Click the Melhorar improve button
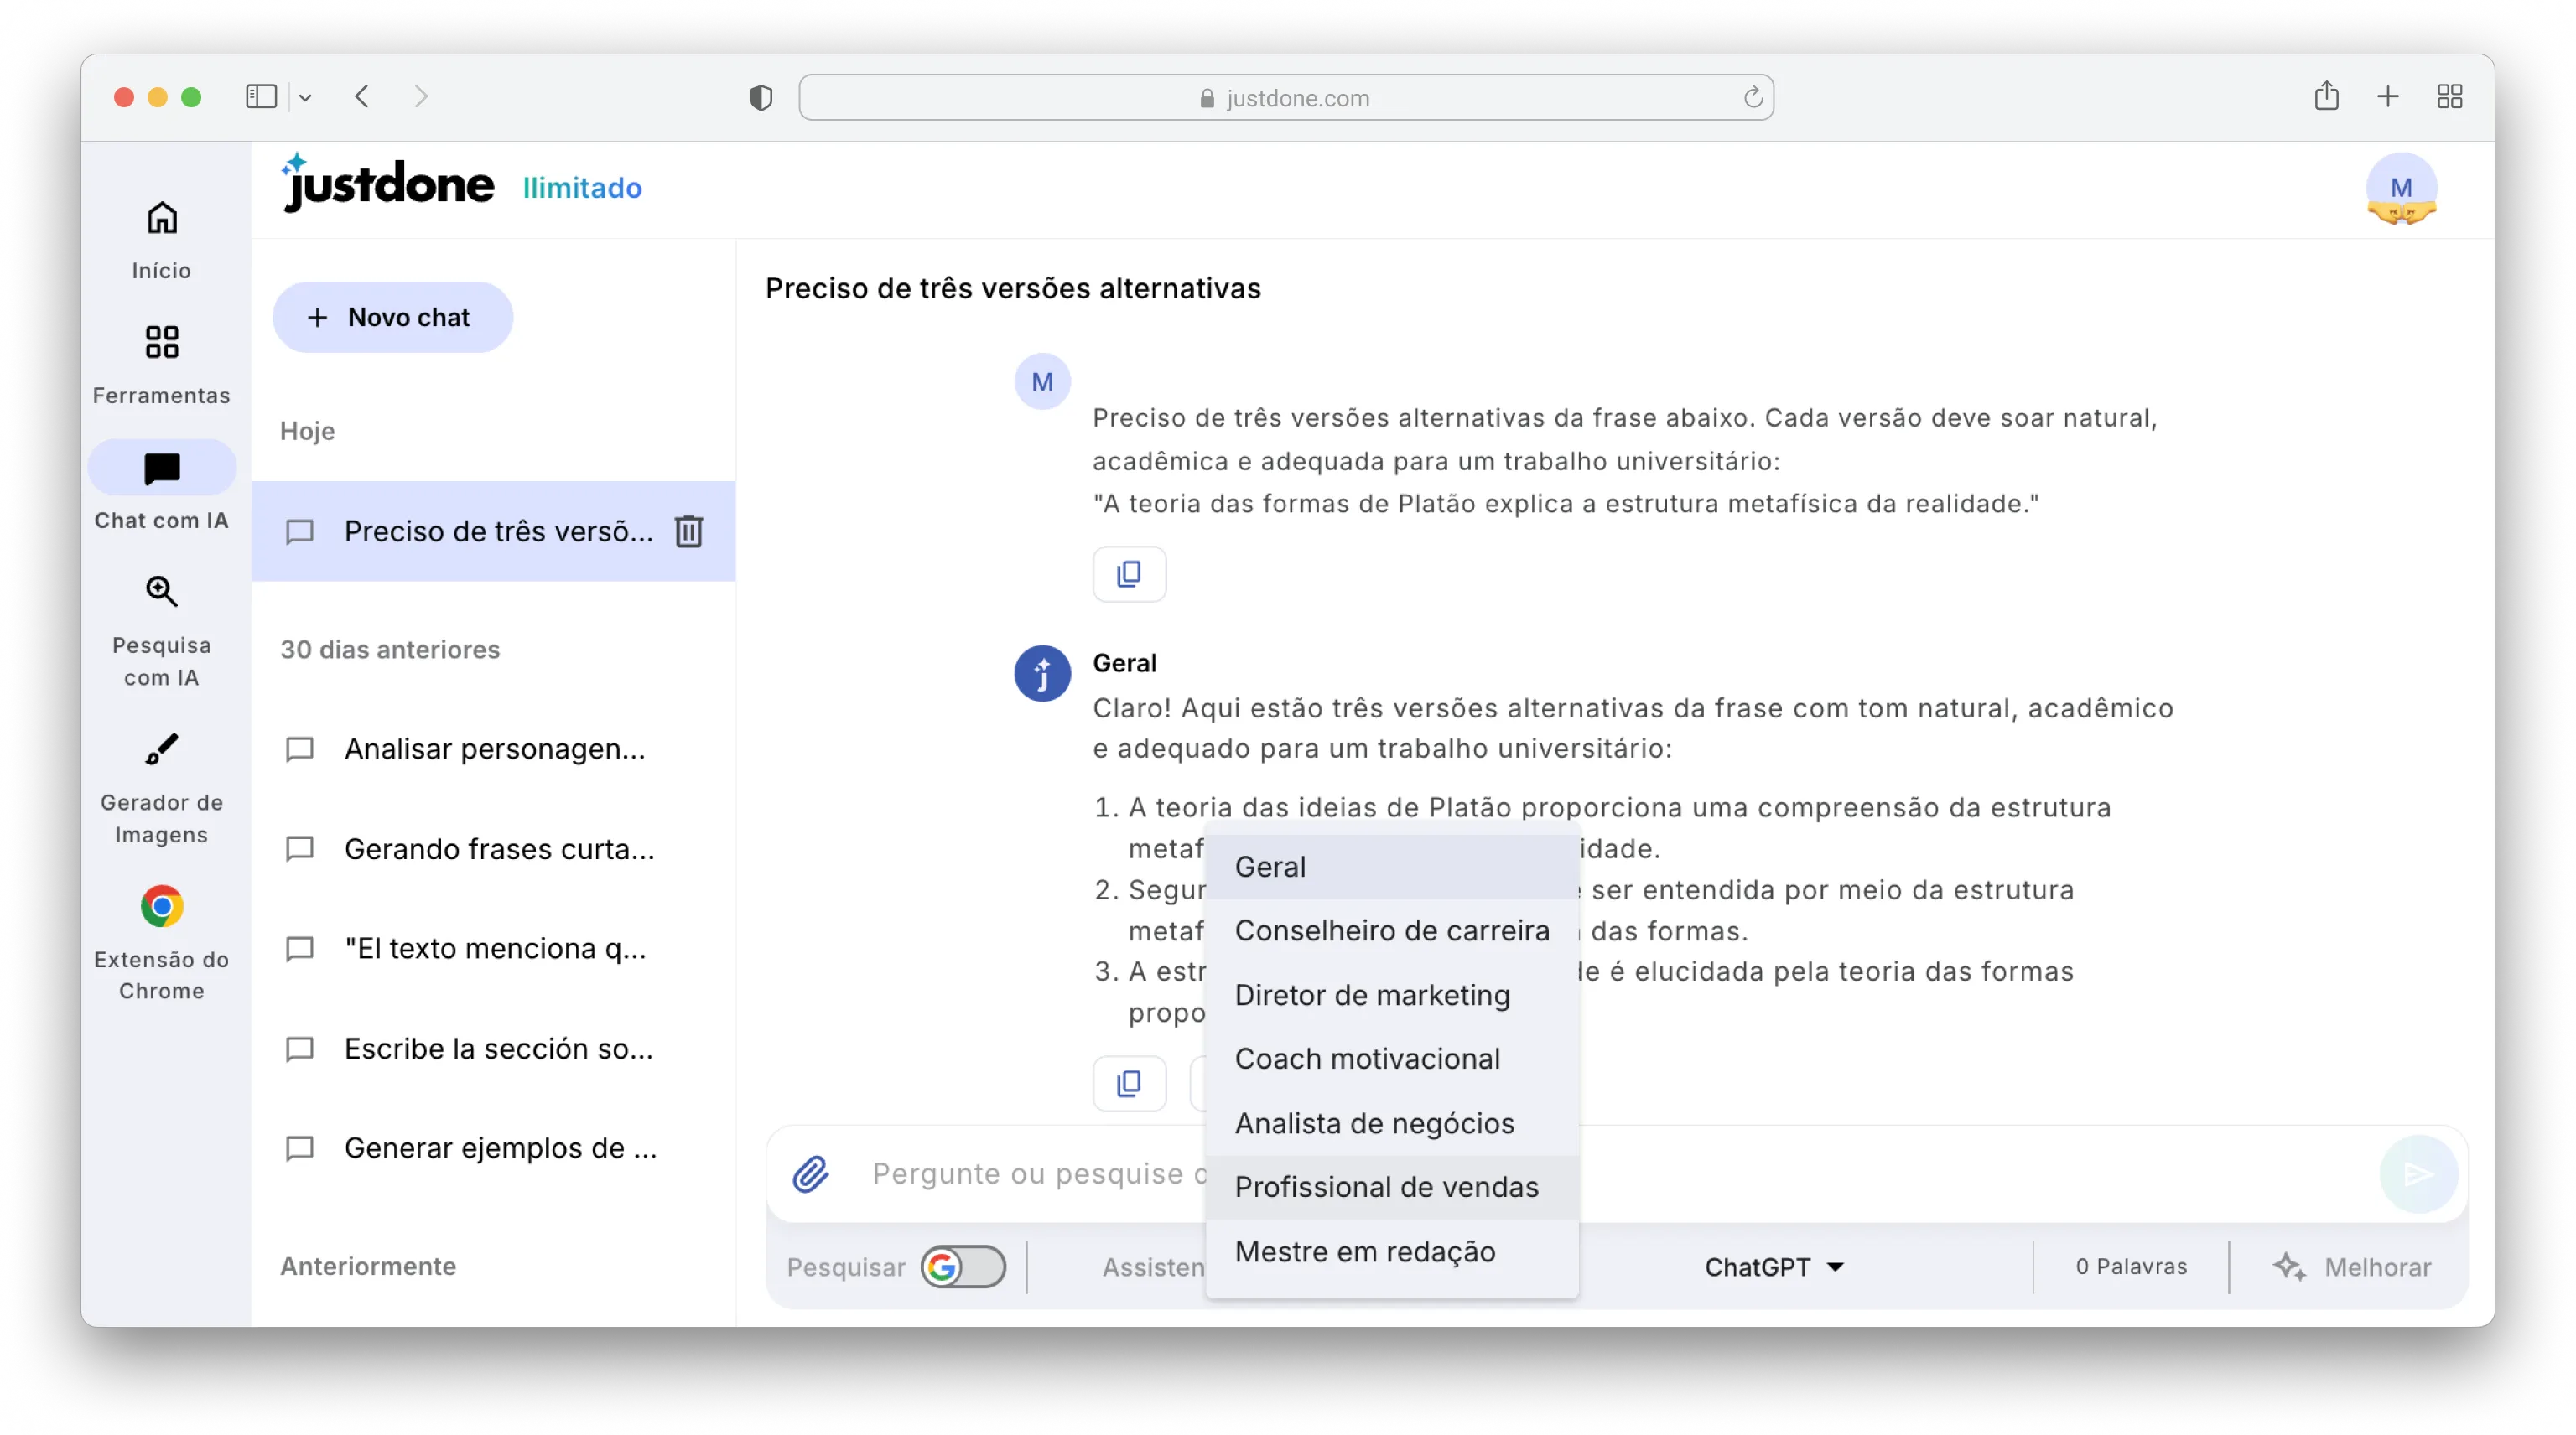The height and width of the screenshot is (1435, 2576). pyautogui.click(x=2352, y=1267)
